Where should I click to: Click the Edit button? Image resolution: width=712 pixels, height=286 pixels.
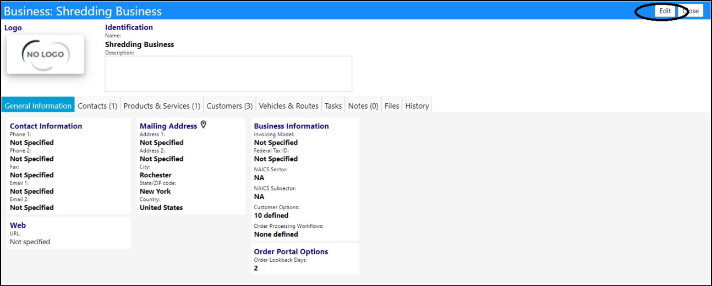coord(665,11)
